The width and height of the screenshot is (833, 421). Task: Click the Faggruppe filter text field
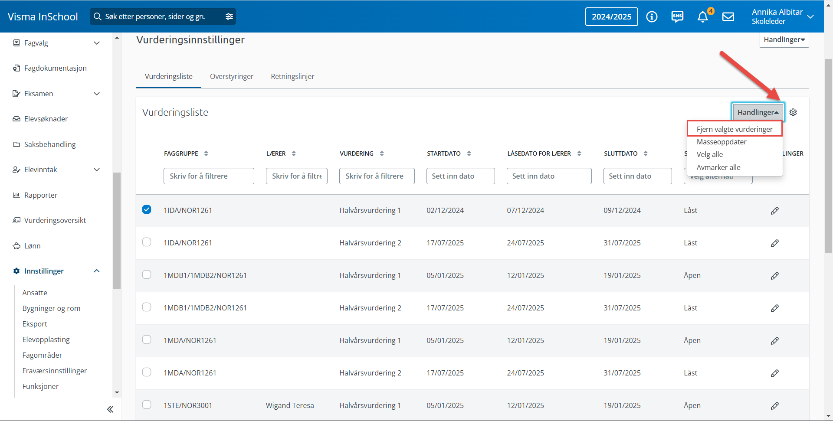tap(209, 176)
